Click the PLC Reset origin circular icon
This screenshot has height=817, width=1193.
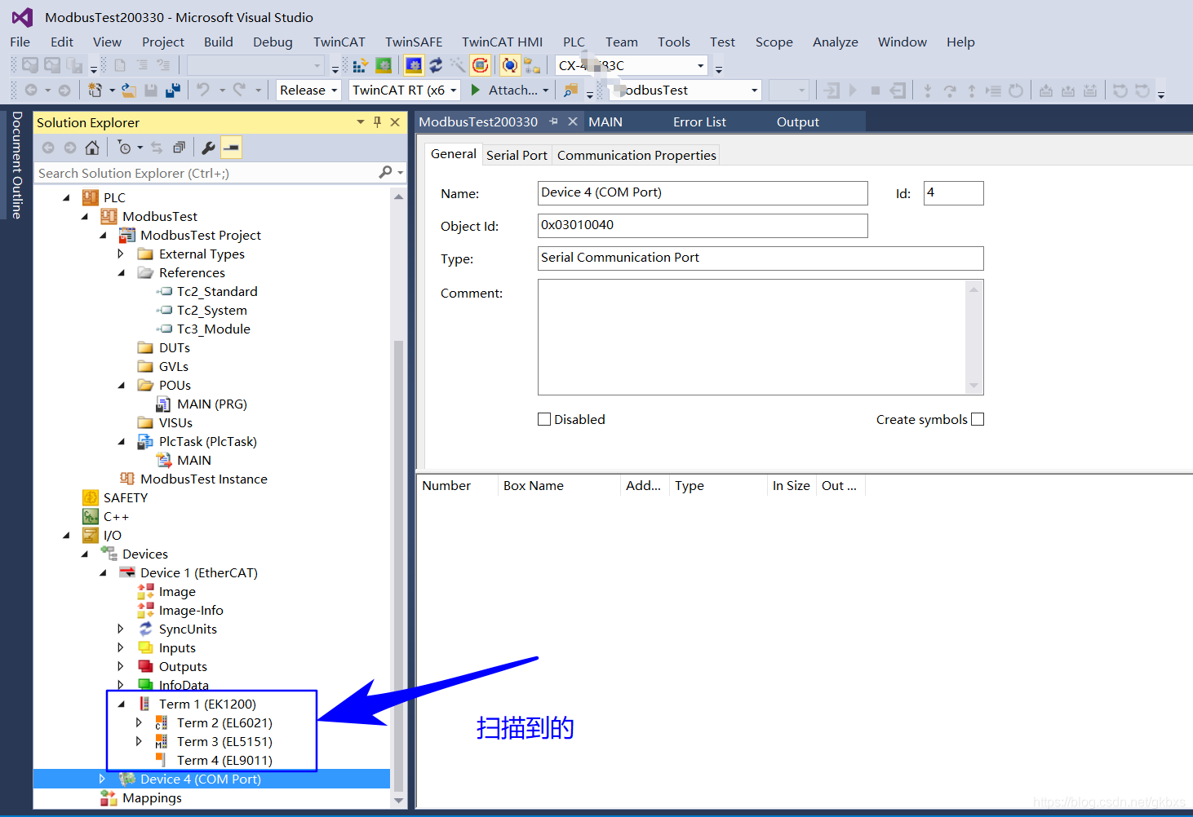tap(1015, 90)
